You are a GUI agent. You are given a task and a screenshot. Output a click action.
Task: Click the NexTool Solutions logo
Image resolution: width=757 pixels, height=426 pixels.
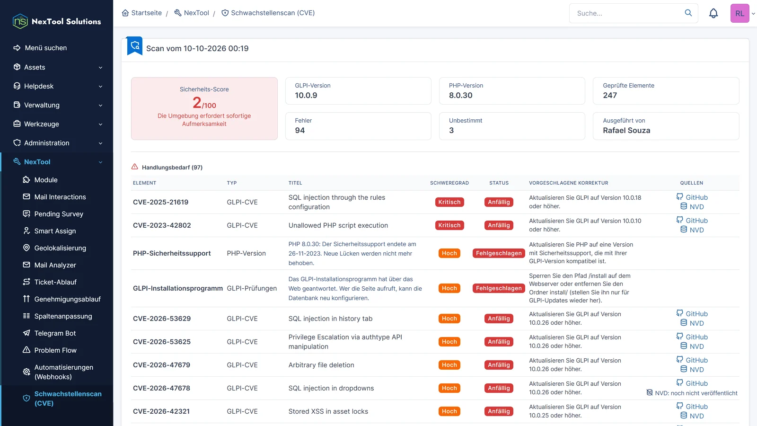[x=57, y=21]
